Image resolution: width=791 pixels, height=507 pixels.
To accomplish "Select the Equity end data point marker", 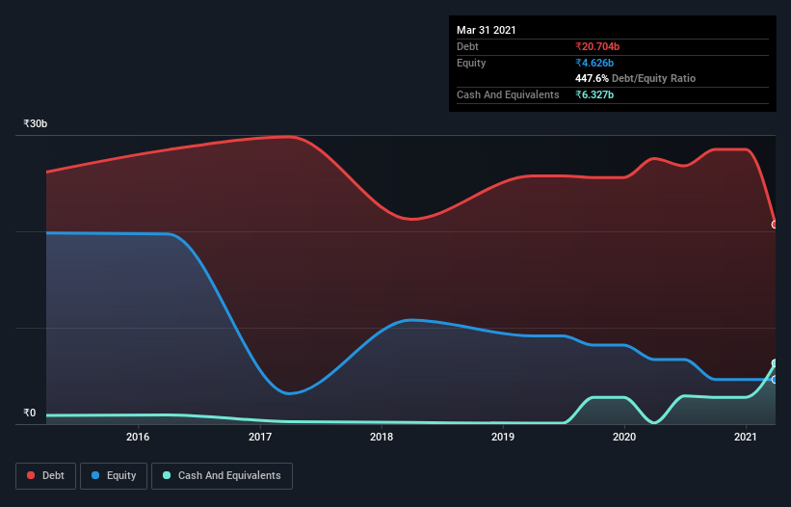I will (x=775, y=380).
